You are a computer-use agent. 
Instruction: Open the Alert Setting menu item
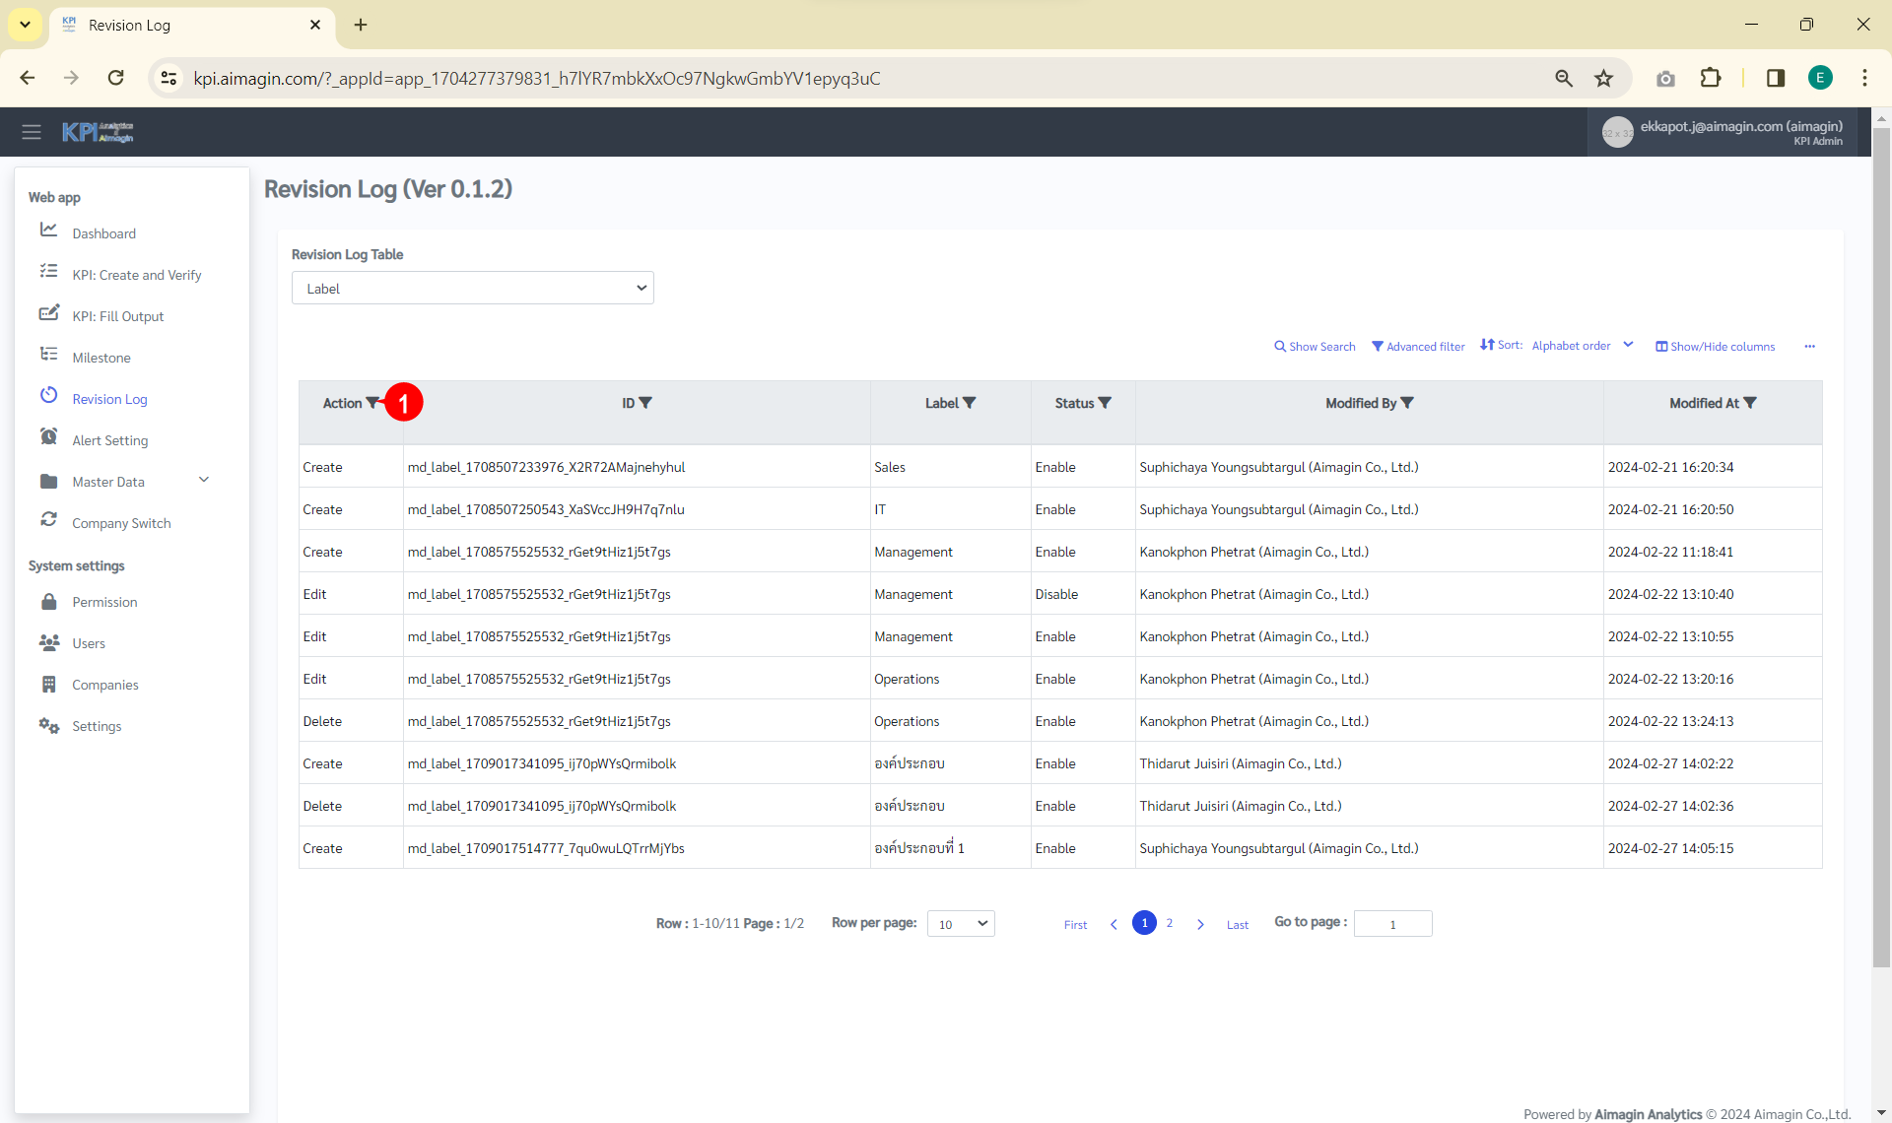click(x=109, y=440)
